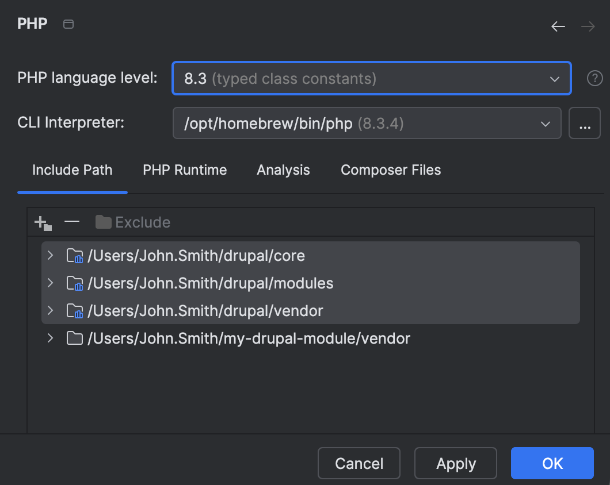
Task: Click the forward navigation arrow
Action: [588, 26]
